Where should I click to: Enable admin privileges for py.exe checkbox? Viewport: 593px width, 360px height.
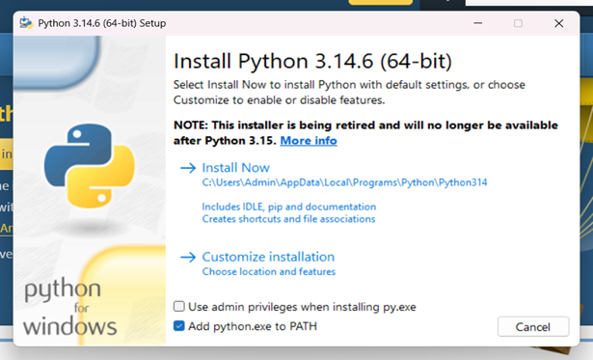179,306
